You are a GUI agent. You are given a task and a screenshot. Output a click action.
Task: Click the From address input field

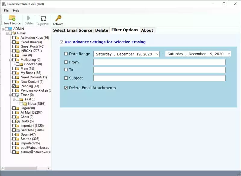(159, 62)
